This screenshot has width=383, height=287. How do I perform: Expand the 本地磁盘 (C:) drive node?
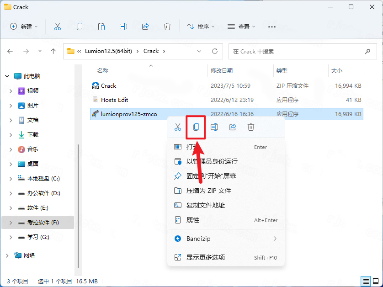point(11,179)
